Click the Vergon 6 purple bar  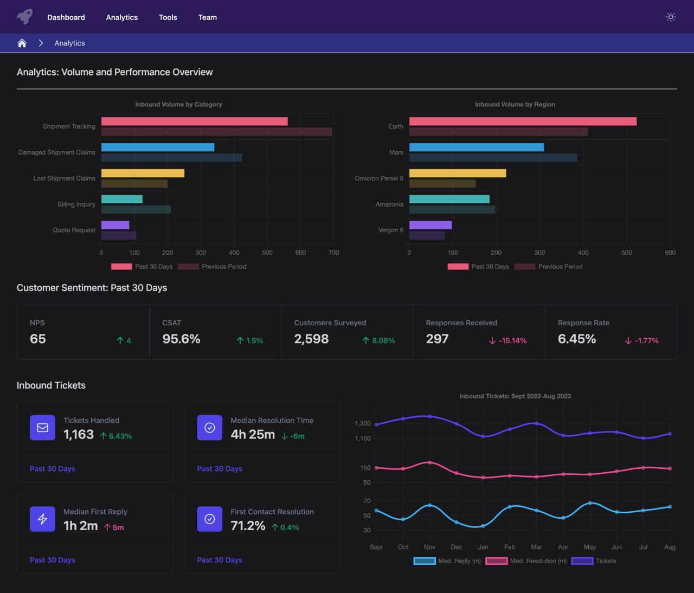click(430, 225)
